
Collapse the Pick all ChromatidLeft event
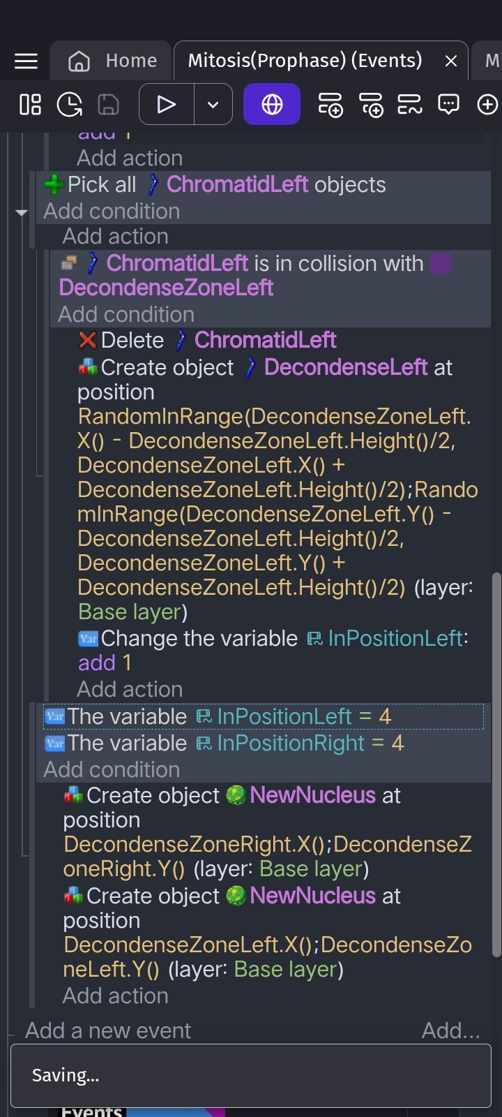(22, 213)
